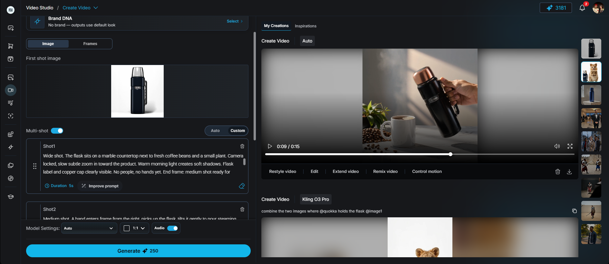The height and width of the screenshot is (264, 609).
Task: Grab the Shot1 reorder handle
Action: click(x=35, y=166)
